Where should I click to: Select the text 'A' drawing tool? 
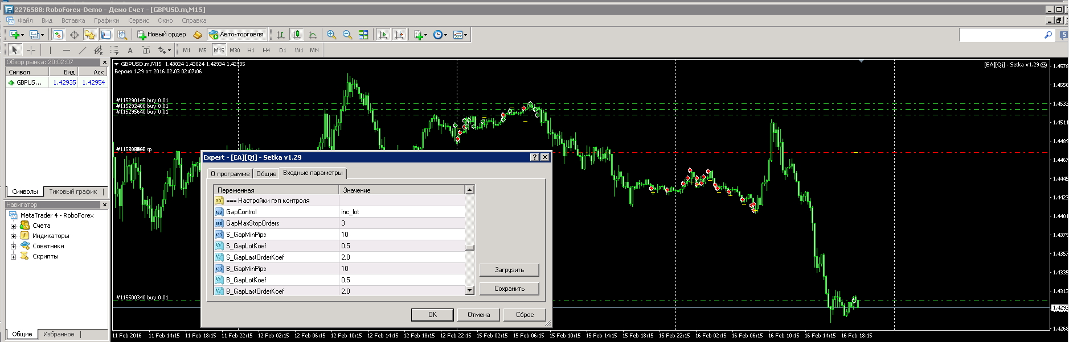pos(130,50)
